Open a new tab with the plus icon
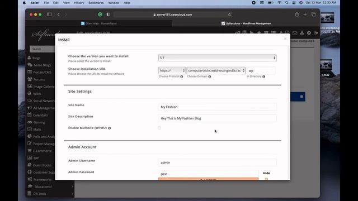358x201 pixels. [x=305, y=15]
